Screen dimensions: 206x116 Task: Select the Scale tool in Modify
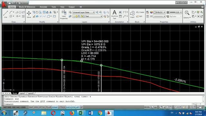(44, 12)
